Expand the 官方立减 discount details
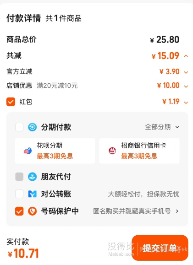 pyautogui.click(x=186, y=72)
